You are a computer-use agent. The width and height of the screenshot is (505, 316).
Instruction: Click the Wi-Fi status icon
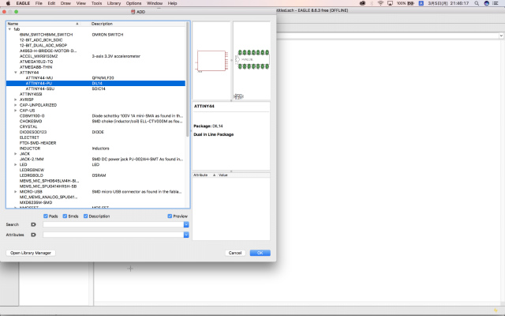pyautogui.click(x=380, y=3)
